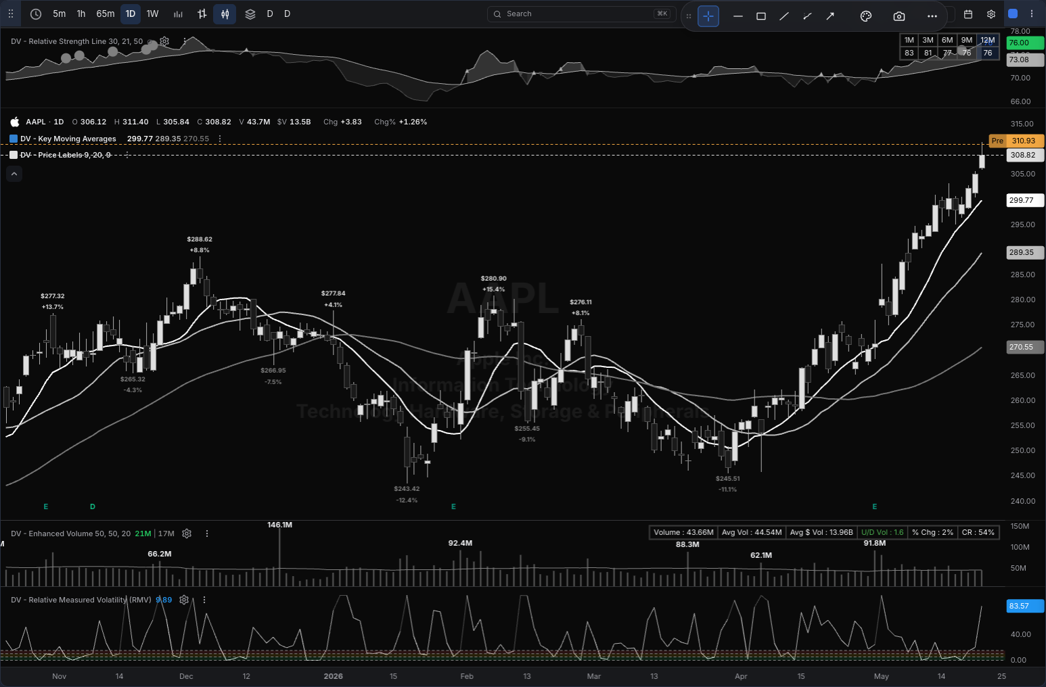The image size is (1046, 687).
Task: Open Relative Measured Volatility settings gear
Action: coord(184,600)
